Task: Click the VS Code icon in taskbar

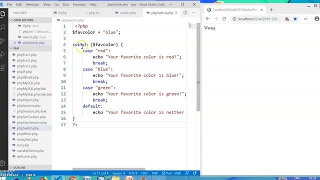Action: click(x=58, y=178)
